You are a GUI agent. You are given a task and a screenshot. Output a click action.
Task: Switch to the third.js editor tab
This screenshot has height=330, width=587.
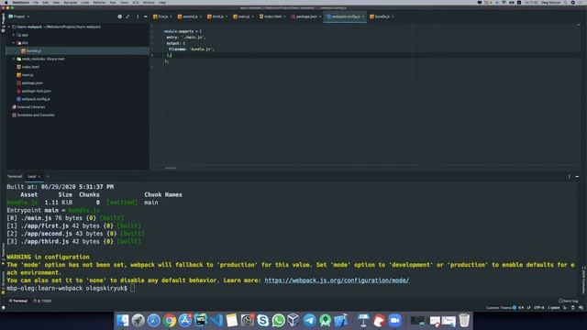217,16
